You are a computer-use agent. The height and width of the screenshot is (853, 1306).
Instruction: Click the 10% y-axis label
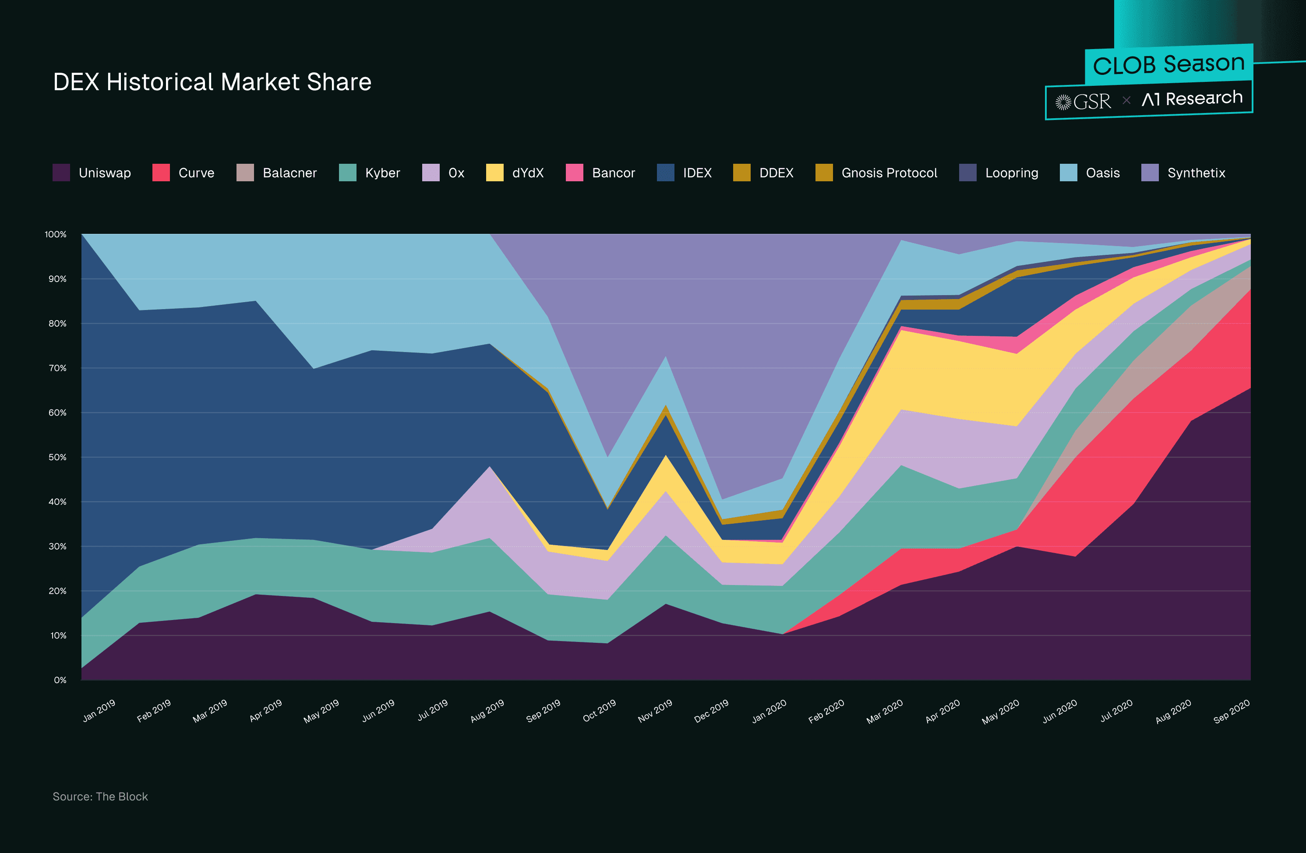pyautogui.click(x=58, y=636)
